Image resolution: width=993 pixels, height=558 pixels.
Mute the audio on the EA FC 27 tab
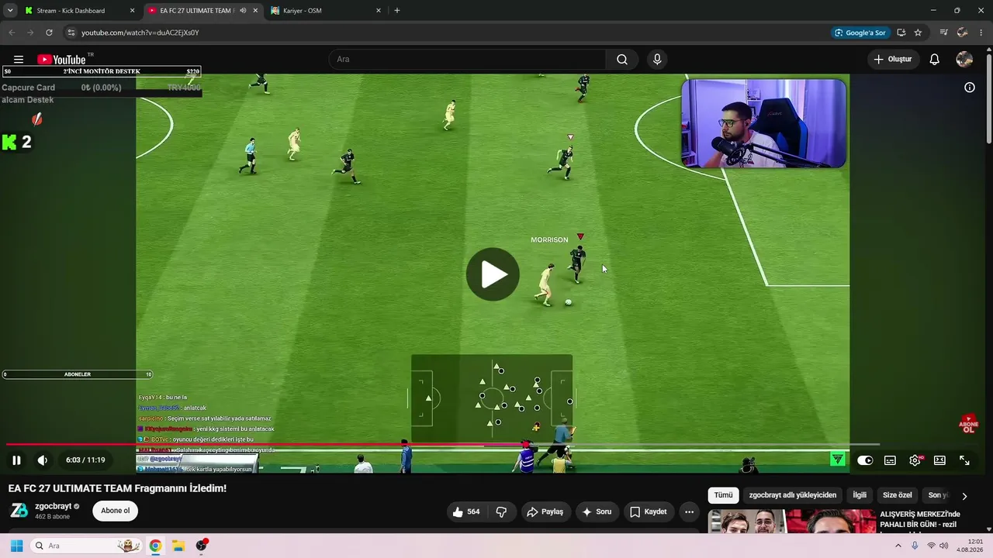pyautogui.click(x=243, y=11)
